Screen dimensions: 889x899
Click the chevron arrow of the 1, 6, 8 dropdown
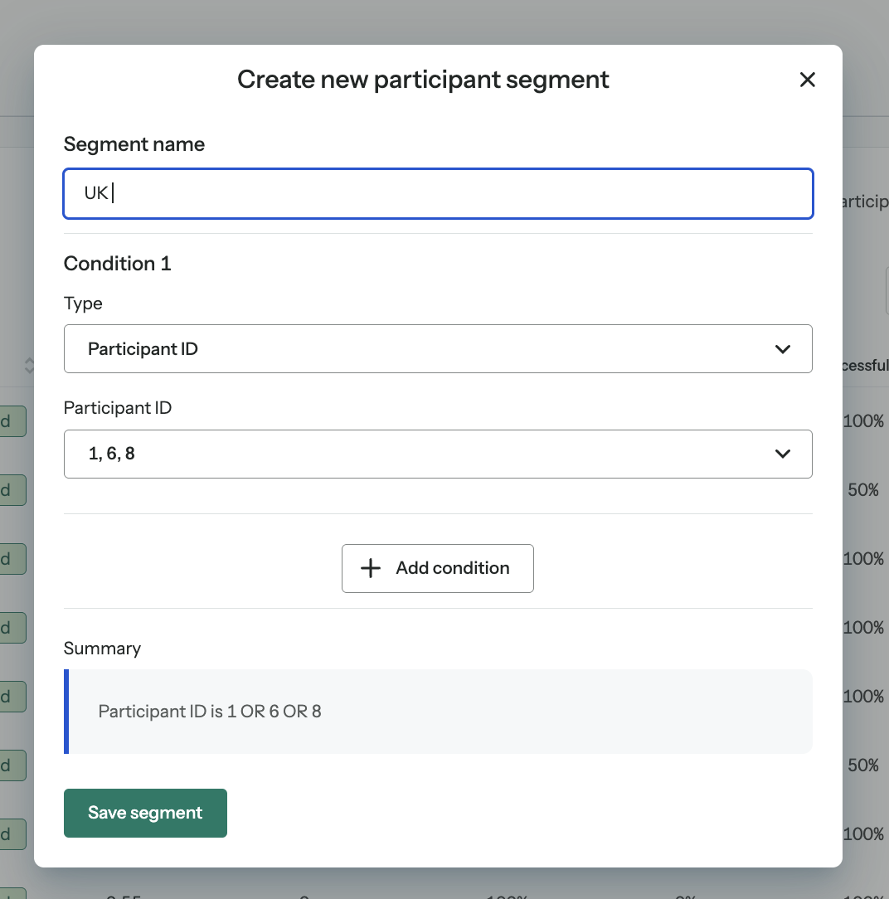point(782,454)
